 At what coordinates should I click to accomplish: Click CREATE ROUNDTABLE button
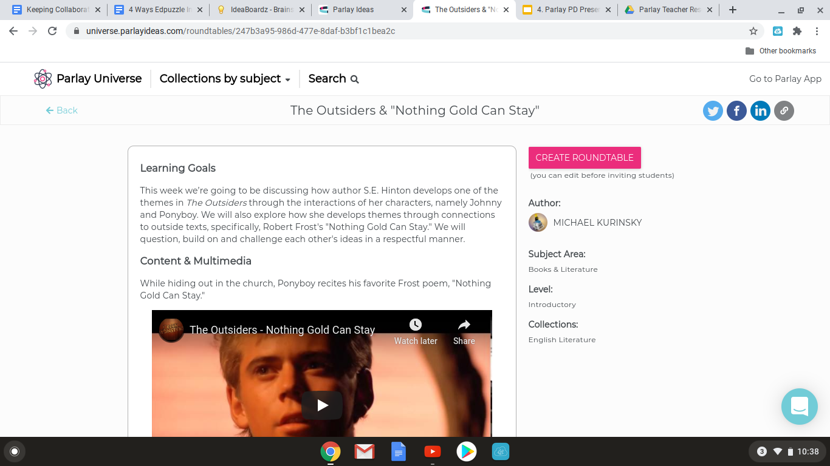[585, 158]
